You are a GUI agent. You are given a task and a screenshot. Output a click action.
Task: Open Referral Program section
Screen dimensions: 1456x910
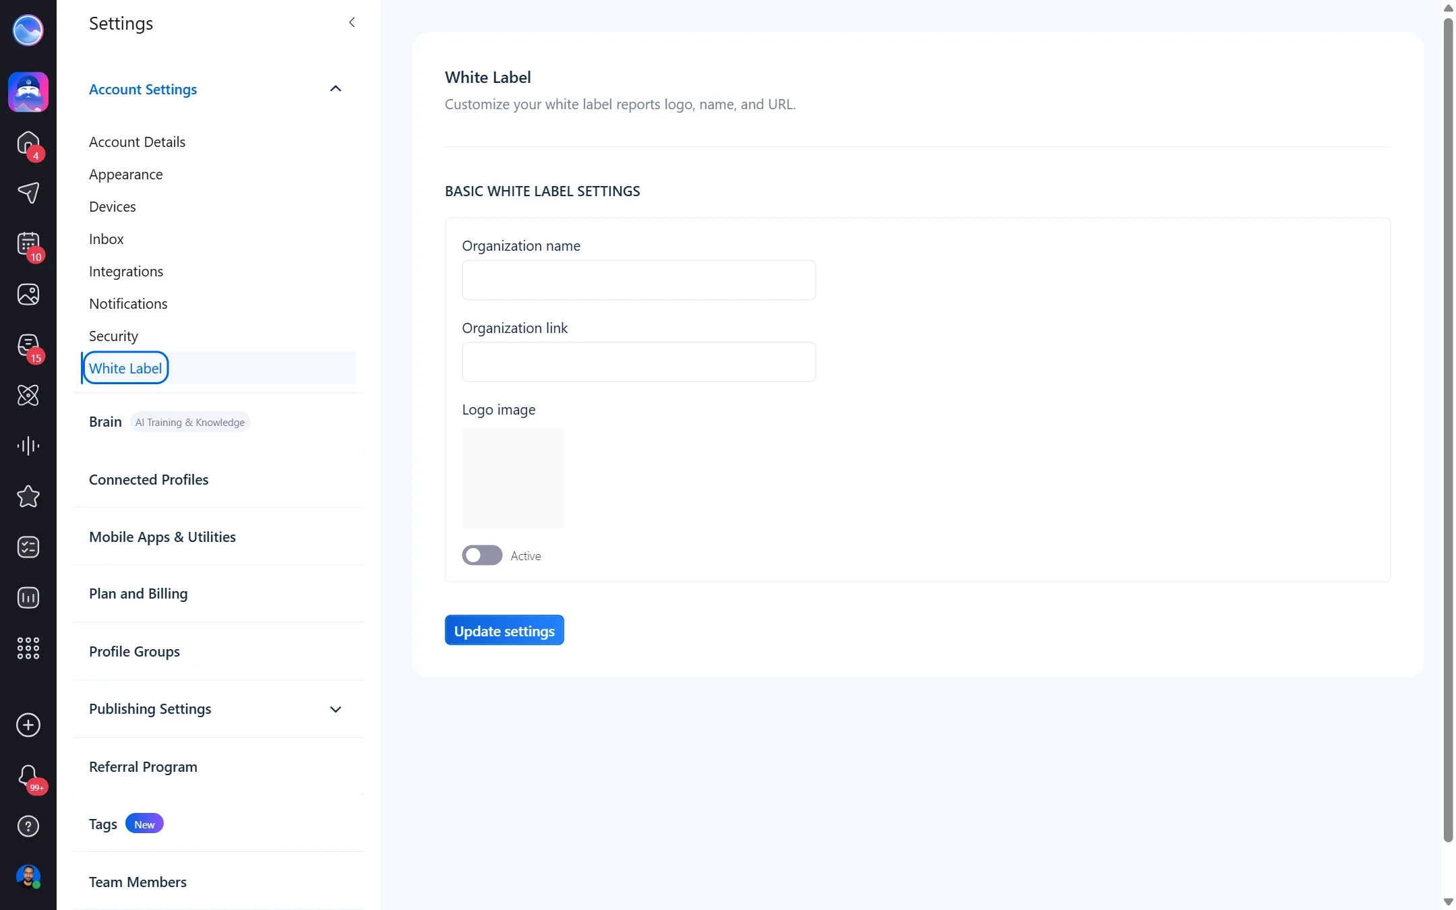[143, 767]
